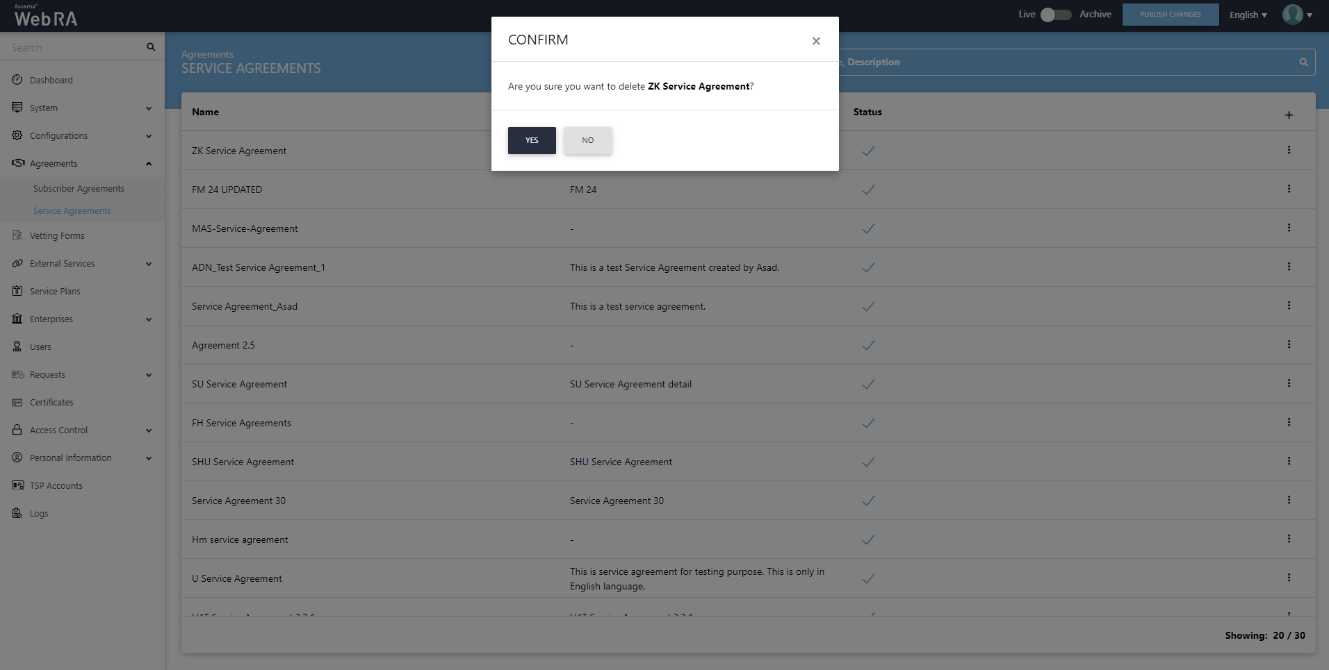This screenshot has width=1329, height=670.
Task: Open actions menu for SU Service Agreement
Action: [1289, 383]
